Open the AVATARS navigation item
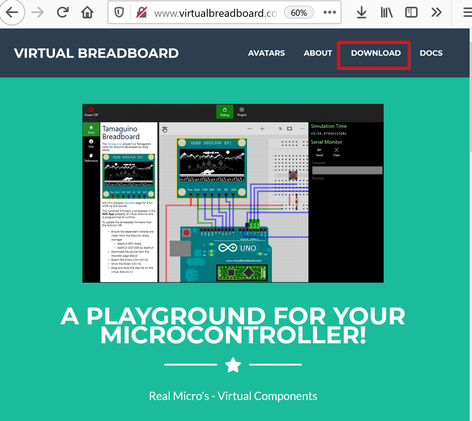 click(266, 53)
